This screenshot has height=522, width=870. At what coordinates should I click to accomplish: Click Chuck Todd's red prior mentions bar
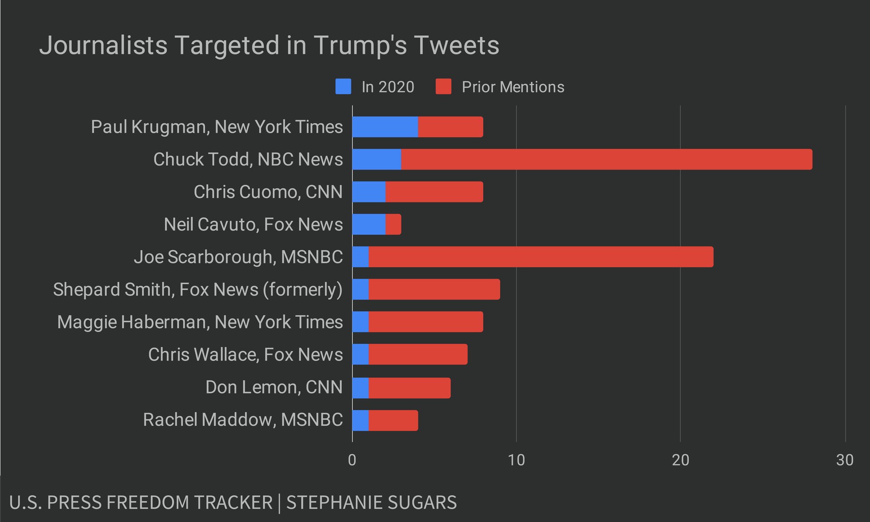point(607,159)
